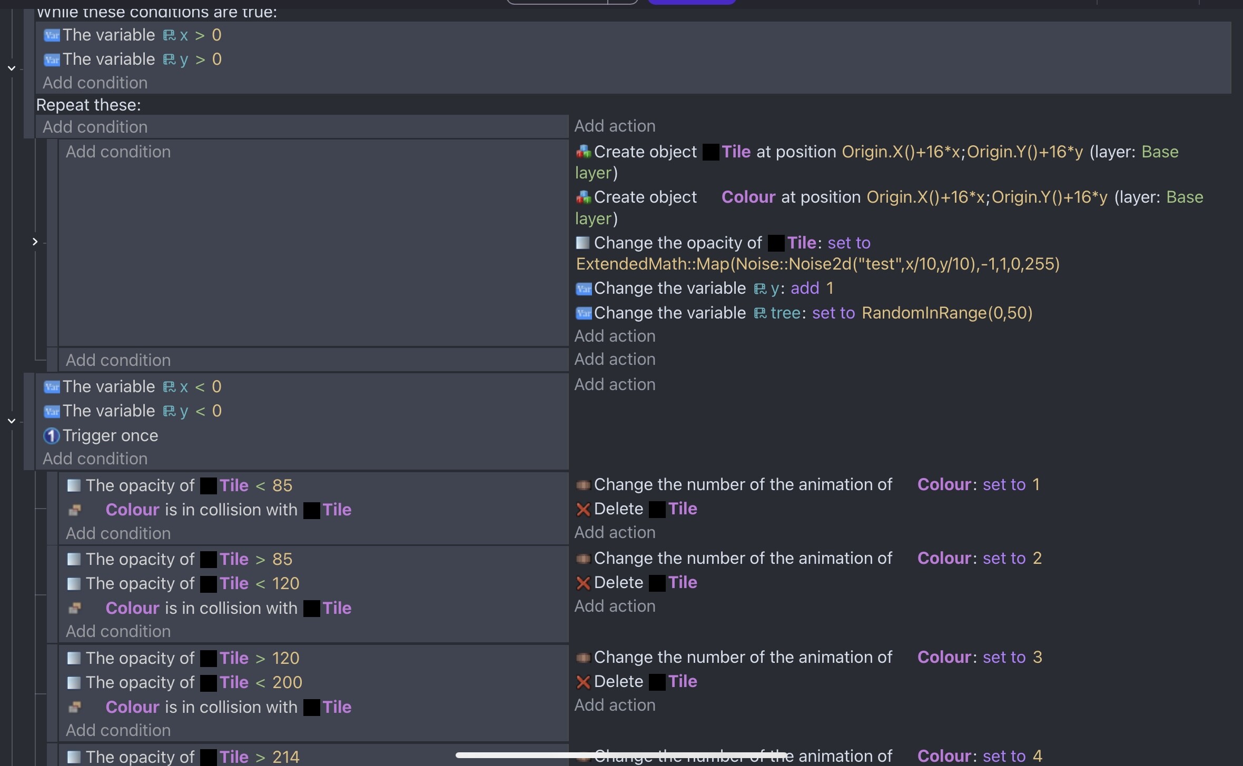Add condition under While 'y > 0'
This screenshot has height=766, width=1243.
[x=95, y=83]
